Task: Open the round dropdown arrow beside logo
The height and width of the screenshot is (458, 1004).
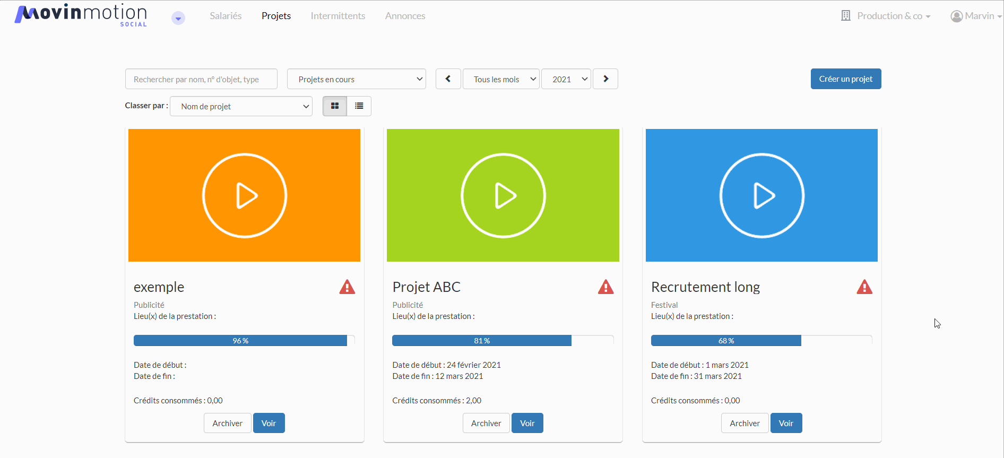Action: pos(178,19)
